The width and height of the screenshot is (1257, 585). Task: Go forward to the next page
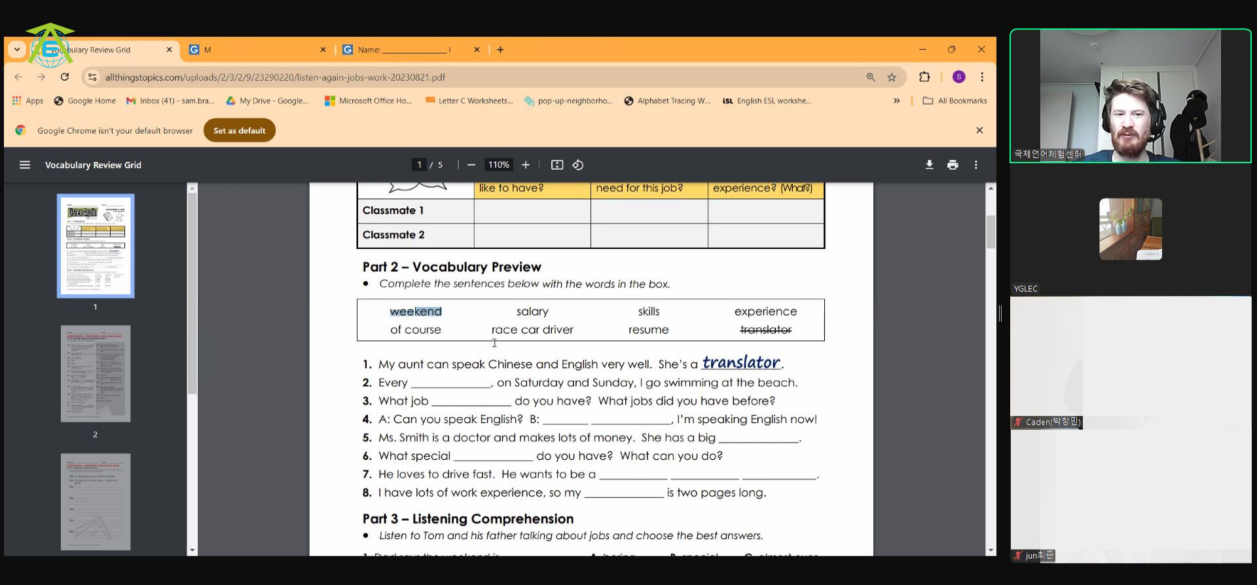[41, 77]
